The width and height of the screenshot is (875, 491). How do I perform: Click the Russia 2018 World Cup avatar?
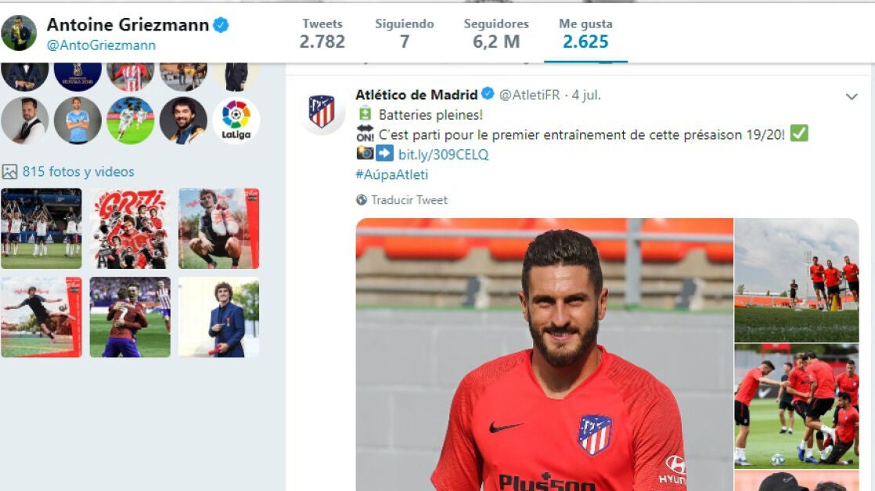(x=77, y=77)
